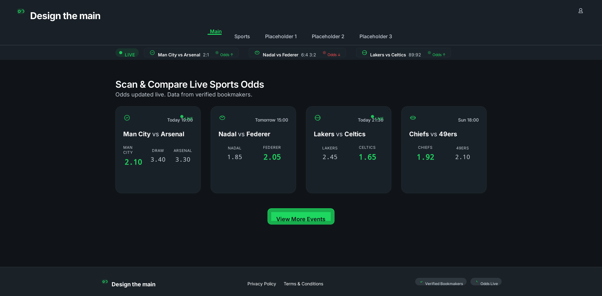Screen dimensions: 602x296
Task: Open Nadal vs Federer ticker item
Action: tap(297, 53)
